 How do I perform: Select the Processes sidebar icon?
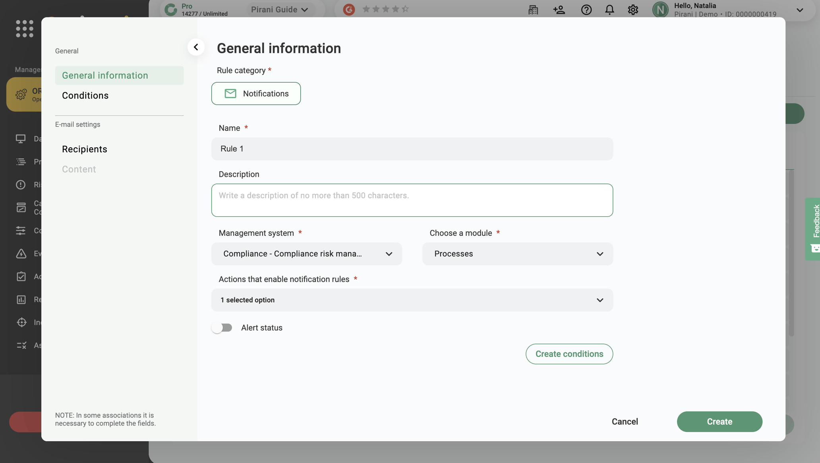click(x=21, y=162)
